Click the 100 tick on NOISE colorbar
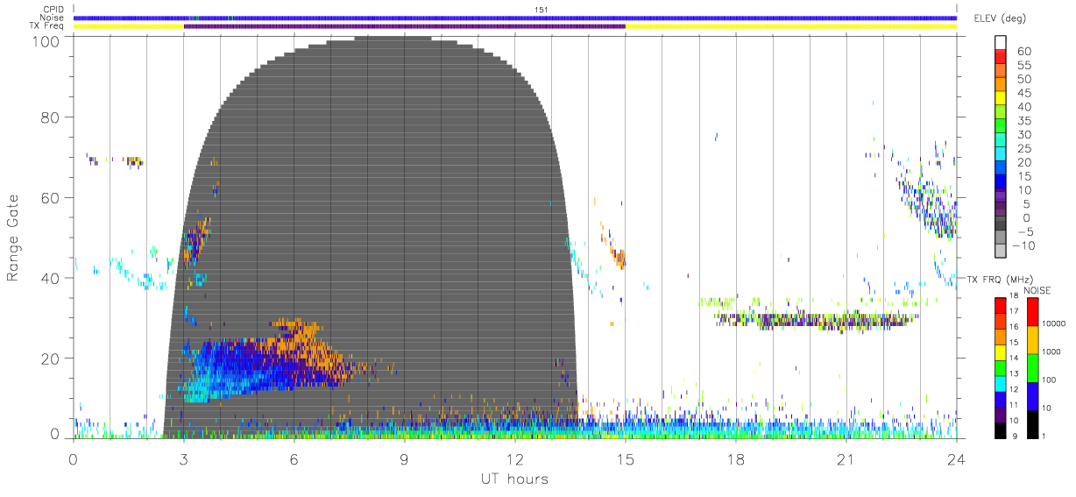1076x497 pixels. tap(1050, 380)
